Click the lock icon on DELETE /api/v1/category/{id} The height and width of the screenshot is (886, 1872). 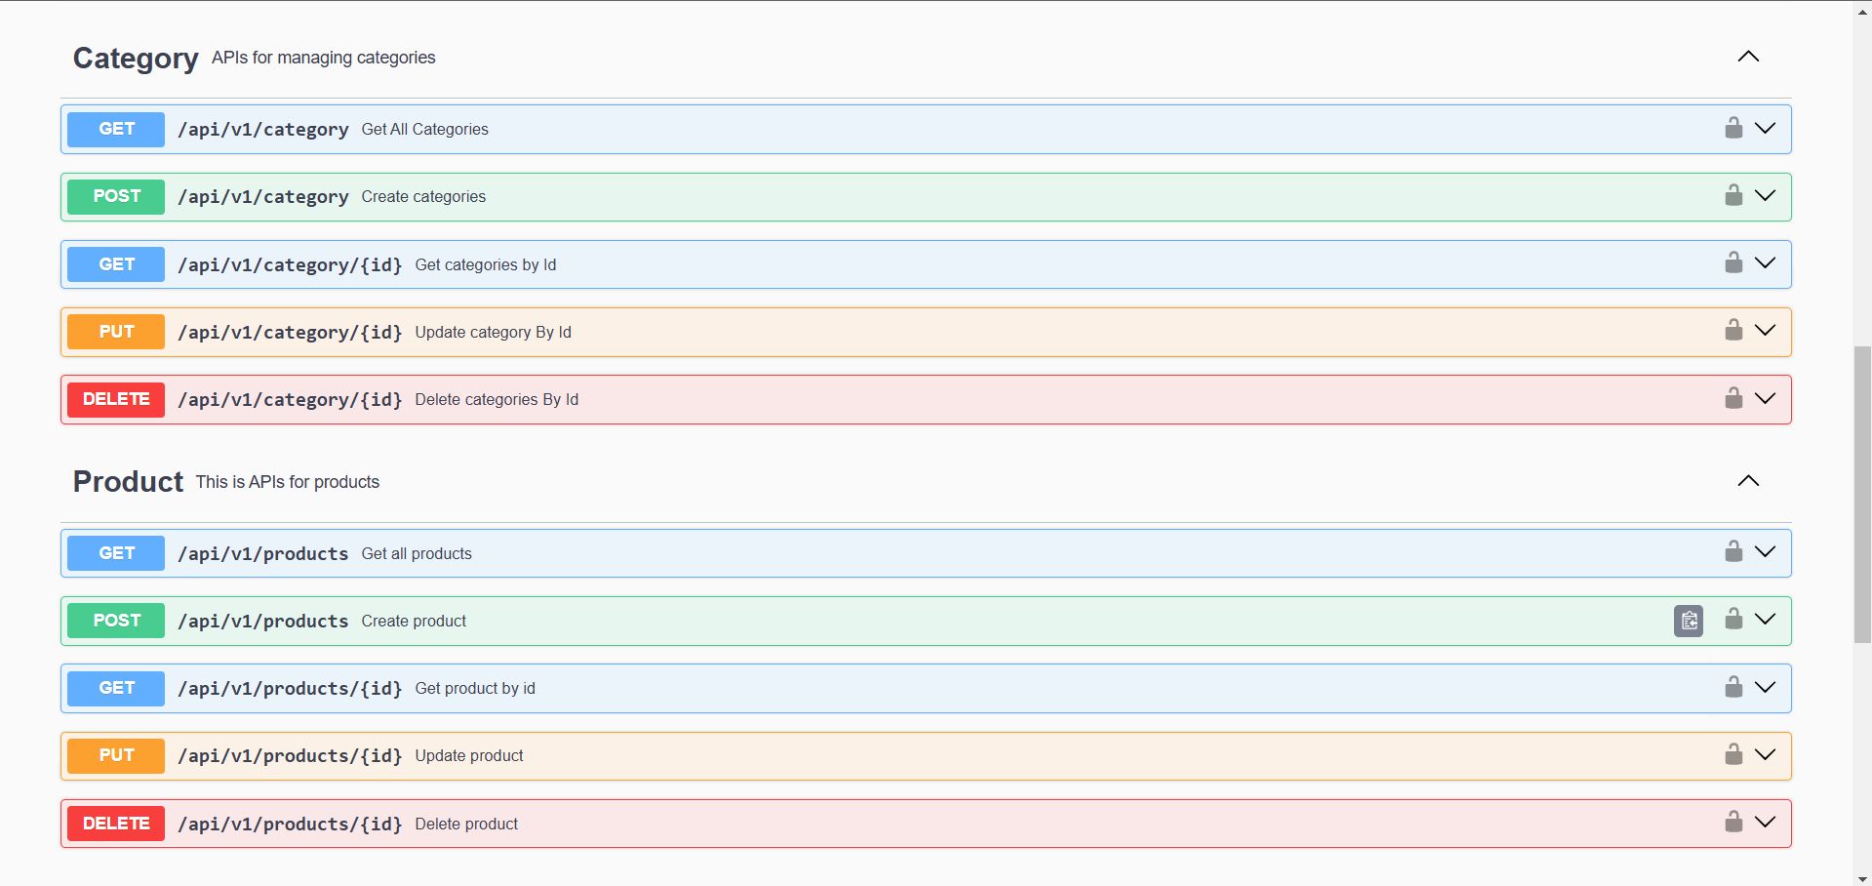[1733, 398]
